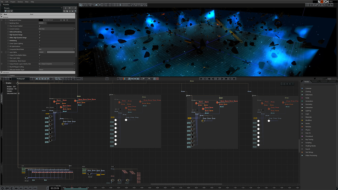Toggle High Dynamic Range checkbox
The width and height of the screenshot is (338, 190).
(40, 35)
